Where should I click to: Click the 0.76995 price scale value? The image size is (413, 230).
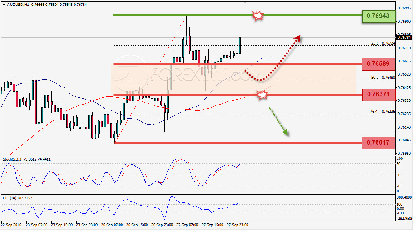[404, 8]
